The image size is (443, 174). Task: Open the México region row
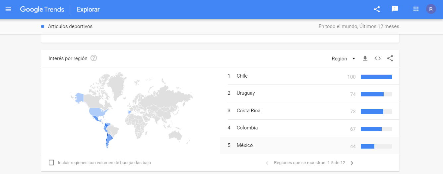click(310, 145)
